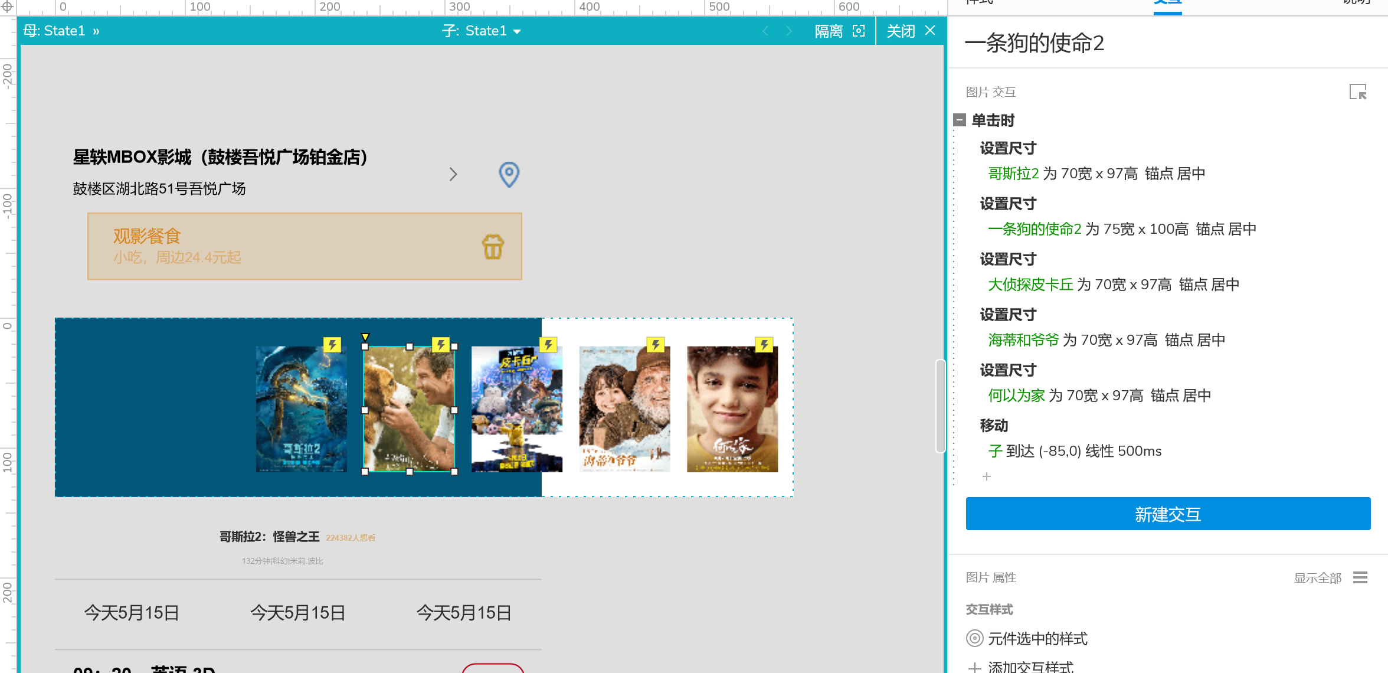This screenshot has width=1388, height=673.
Task: Click the interaction target selector icon
Action: tap(1357, 92)
